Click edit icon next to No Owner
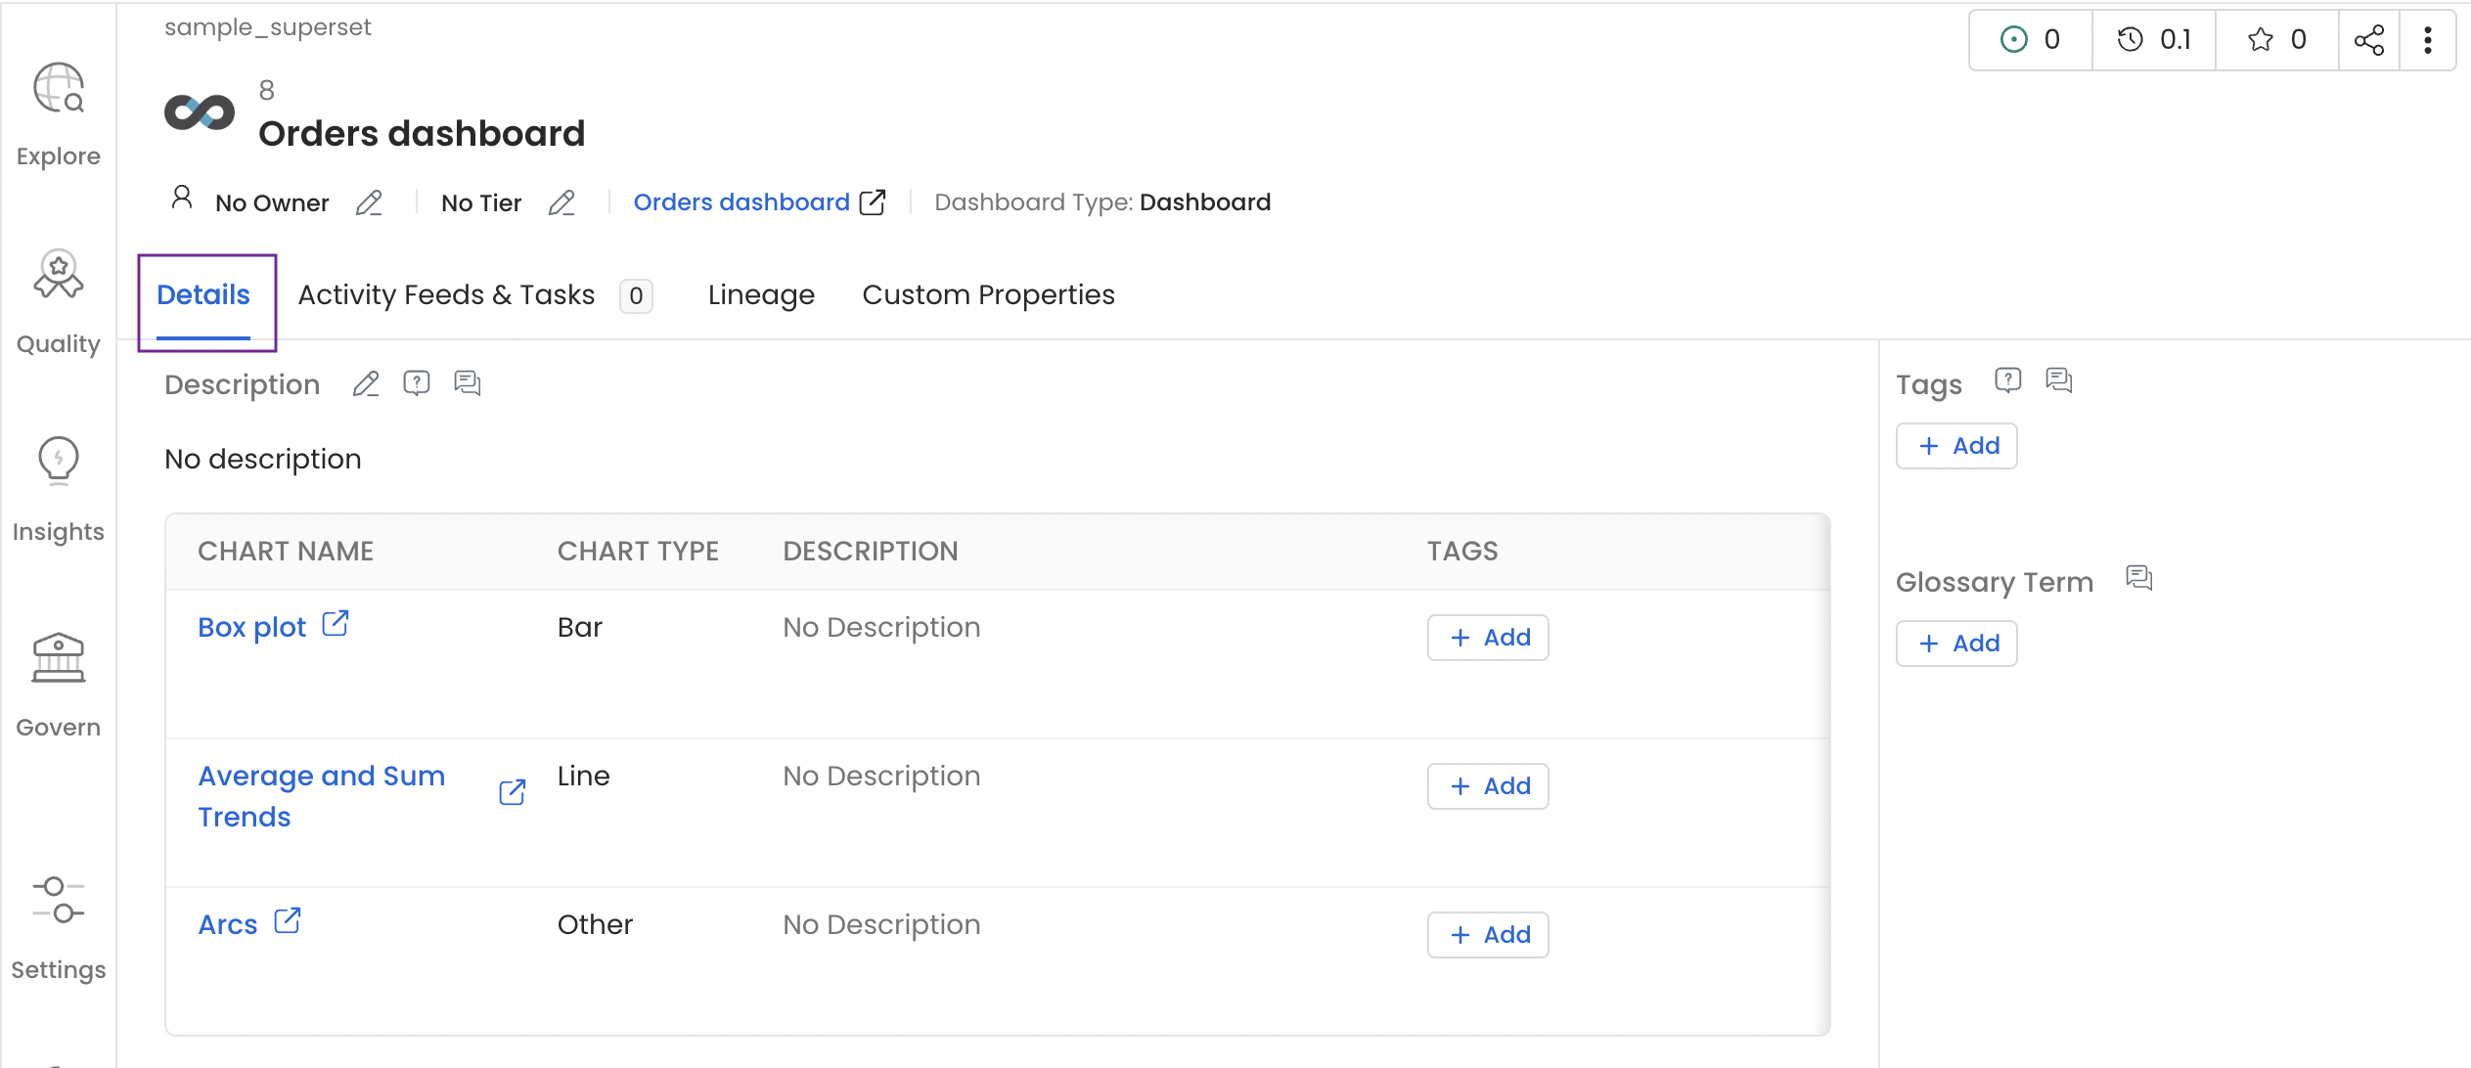The width and height of the screenshot is (2471, 1068). [369, 203]
